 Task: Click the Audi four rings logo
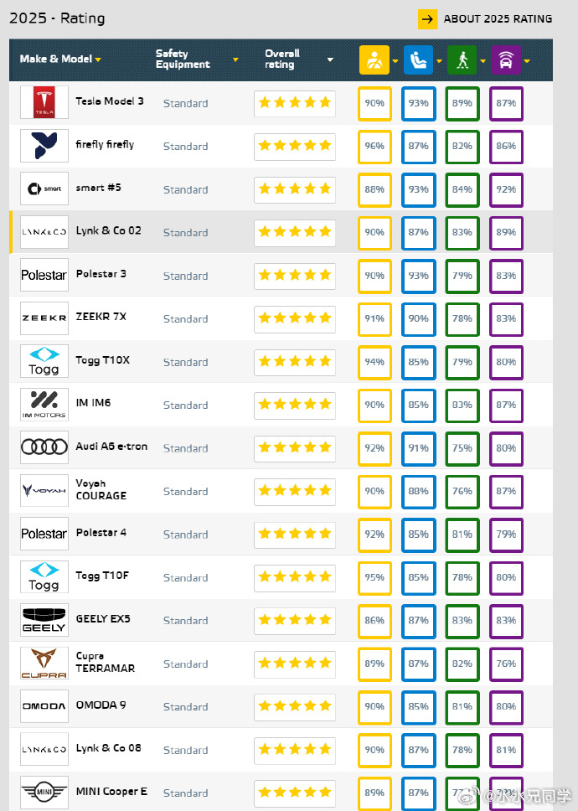pyautogui.click(x=44, y=447)
